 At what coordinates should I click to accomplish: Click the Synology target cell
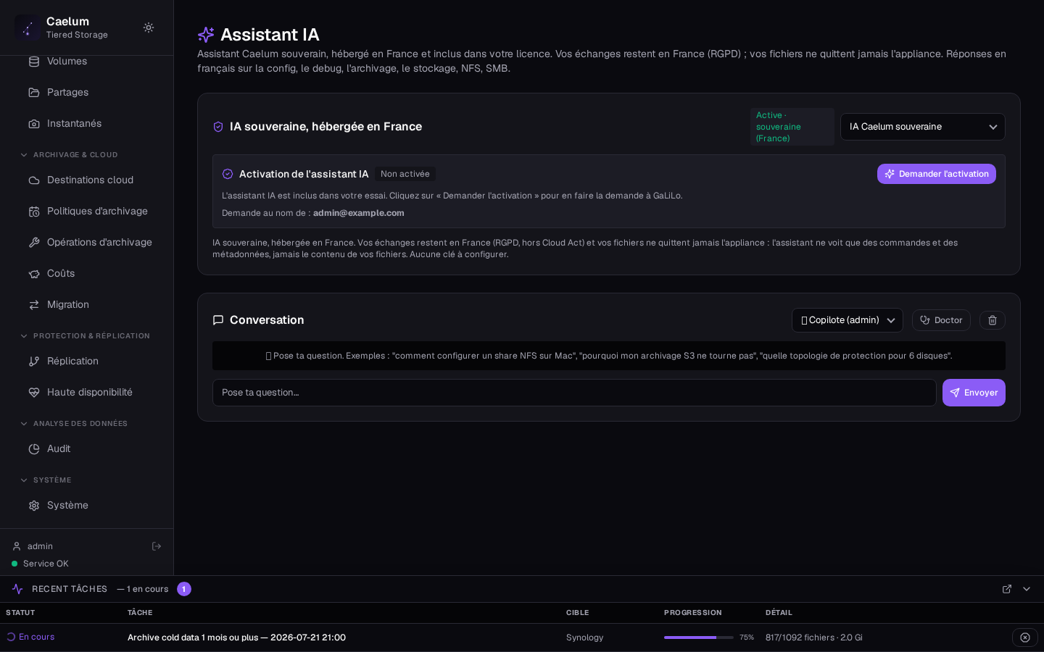585,638
